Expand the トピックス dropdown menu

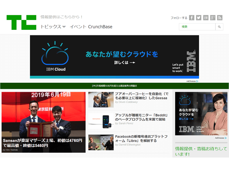[x=53, y=27]
